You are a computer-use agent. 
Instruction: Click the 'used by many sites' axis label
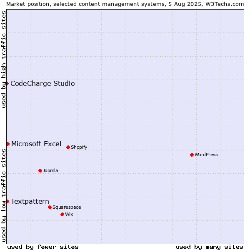[209, 247]
